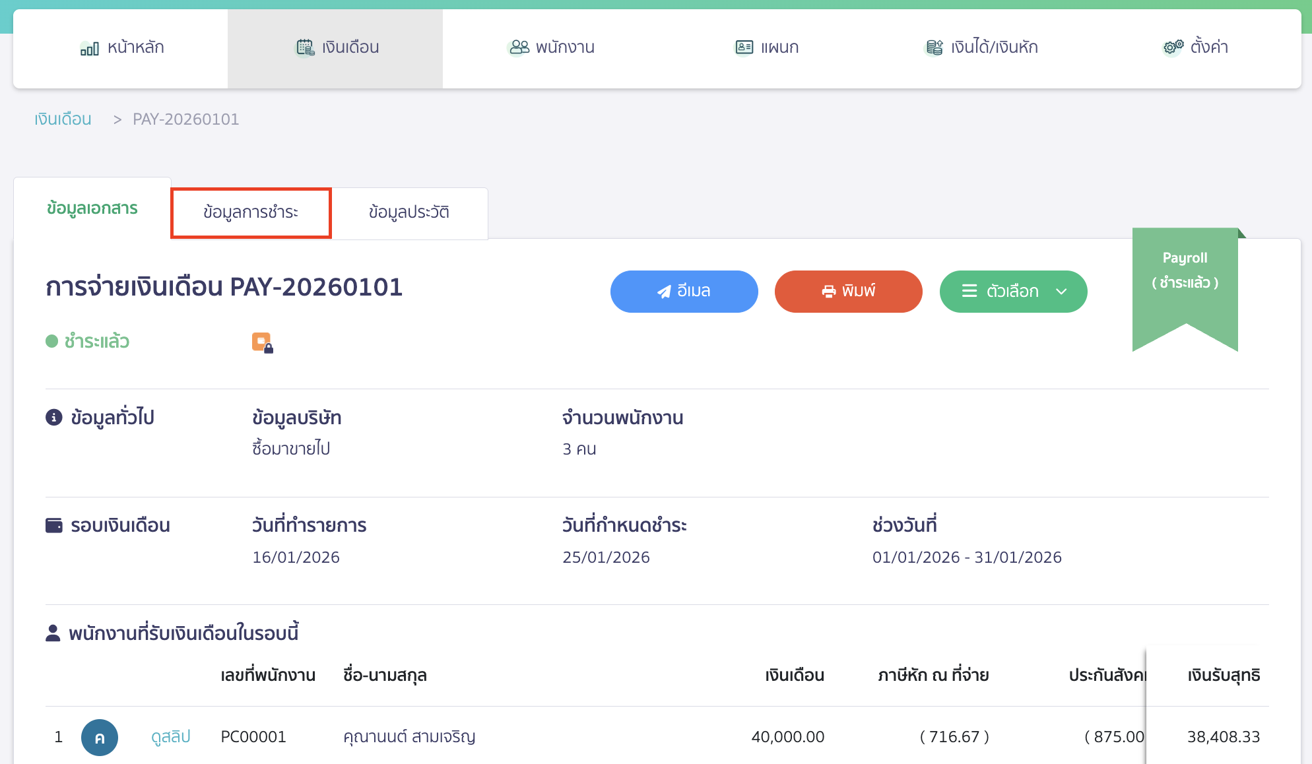Click the เงินเดือน payroll calendar icon

click(x=304, y=47)
